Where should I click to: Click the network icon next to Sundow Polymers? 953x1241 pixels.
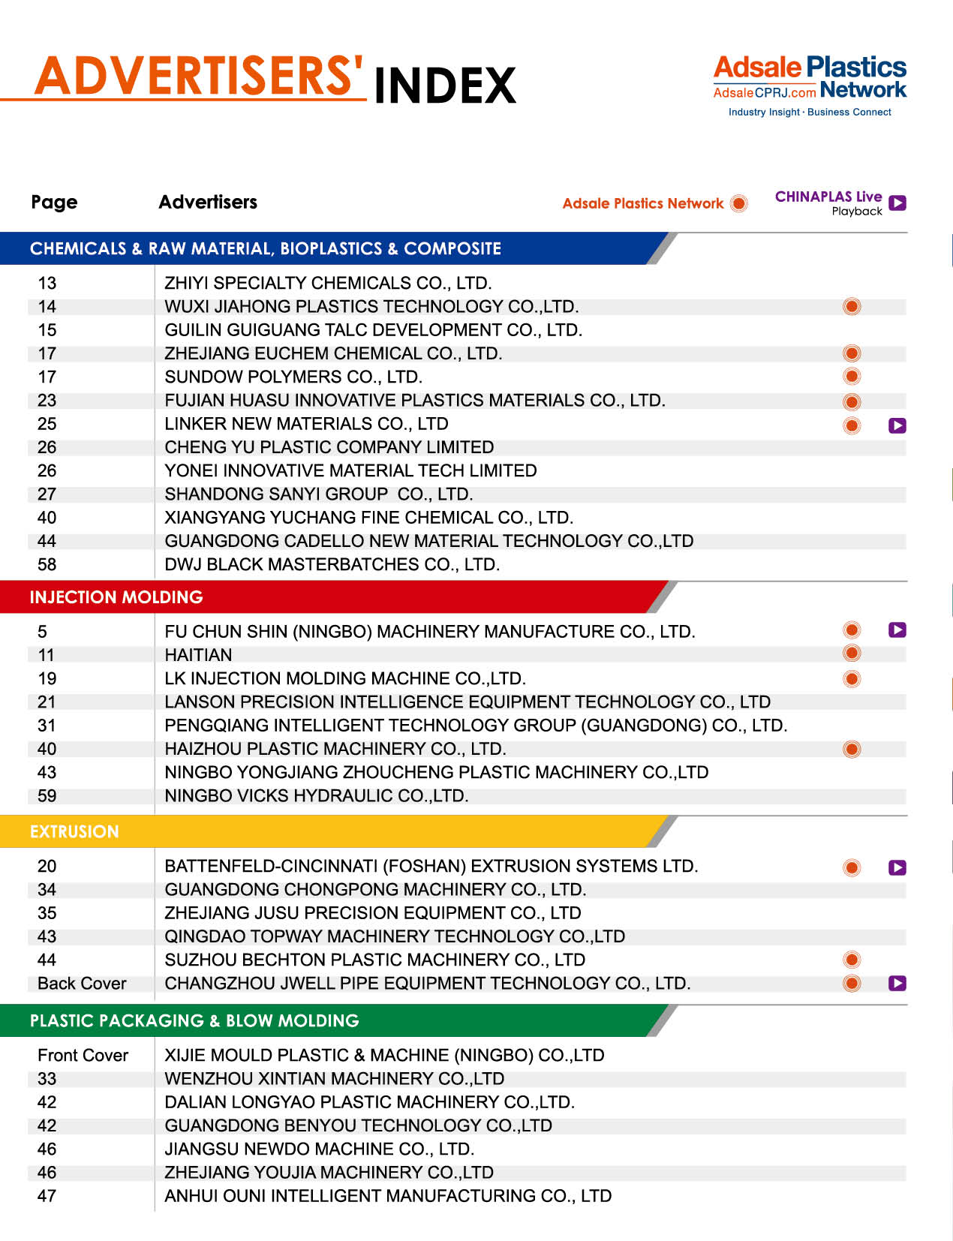pos(852,376)
